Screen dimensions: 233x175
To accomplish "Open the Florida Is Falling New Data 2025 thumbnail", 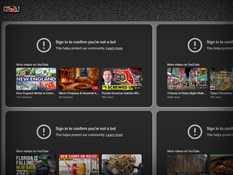I will pyautogui.click(x=36, y=165).
